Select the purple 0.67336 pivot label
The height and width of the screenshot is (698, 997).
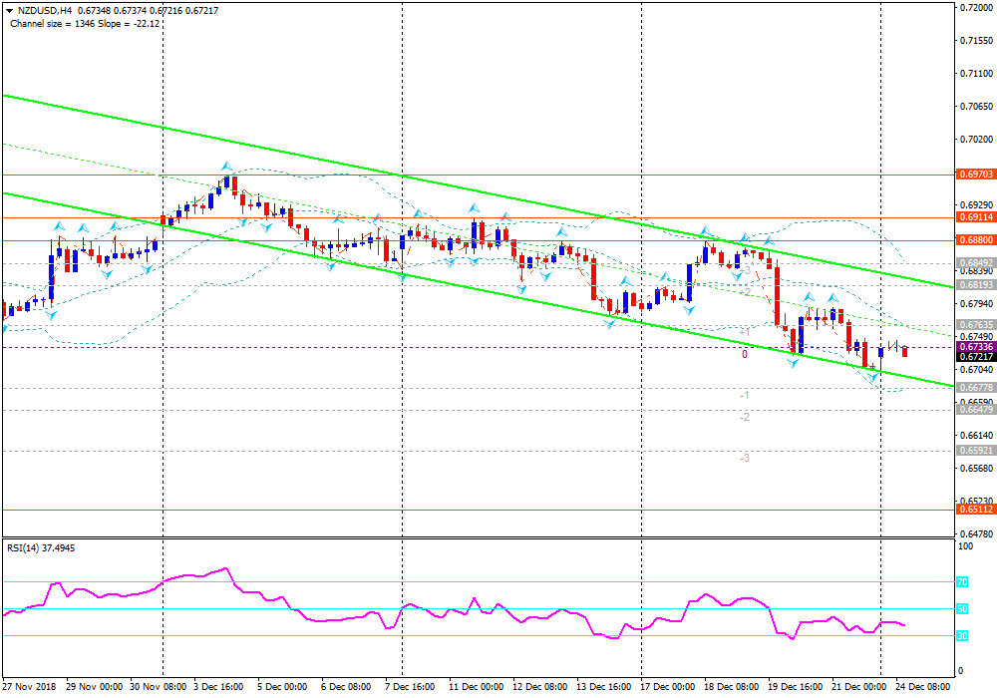click(975, 346)
